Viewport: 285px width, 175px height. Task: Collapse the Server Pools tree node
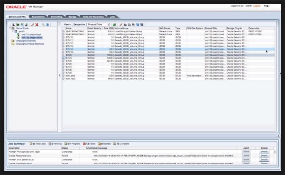coord(10,28)
